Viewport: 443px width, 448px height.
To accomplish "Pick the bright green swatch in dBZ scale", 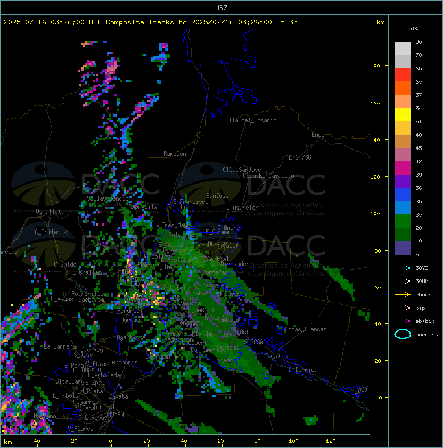I will click(403, 221).
